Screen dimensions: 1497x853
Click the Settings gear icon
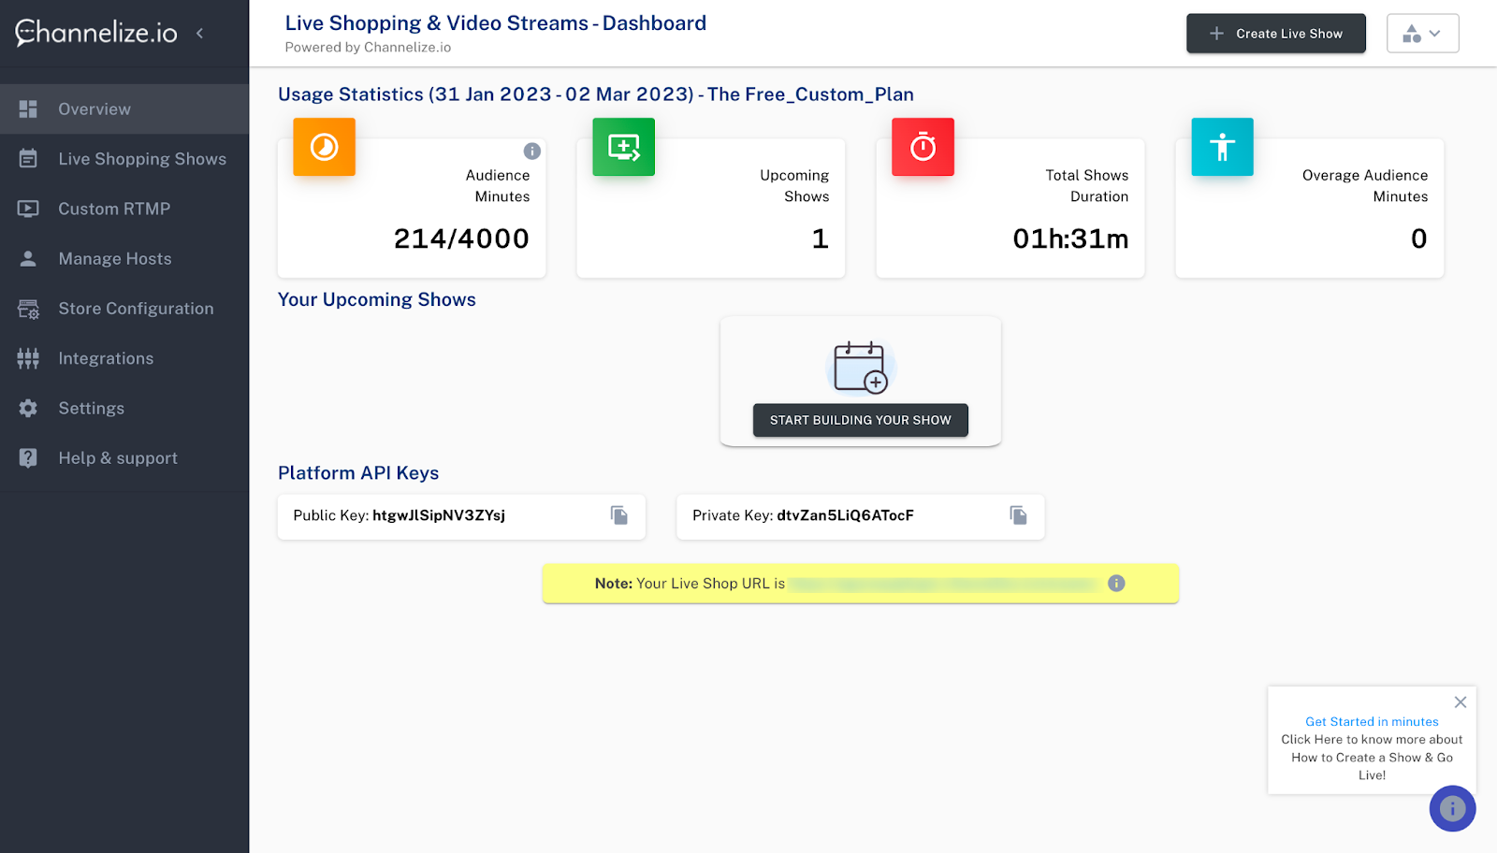[28, 409]
